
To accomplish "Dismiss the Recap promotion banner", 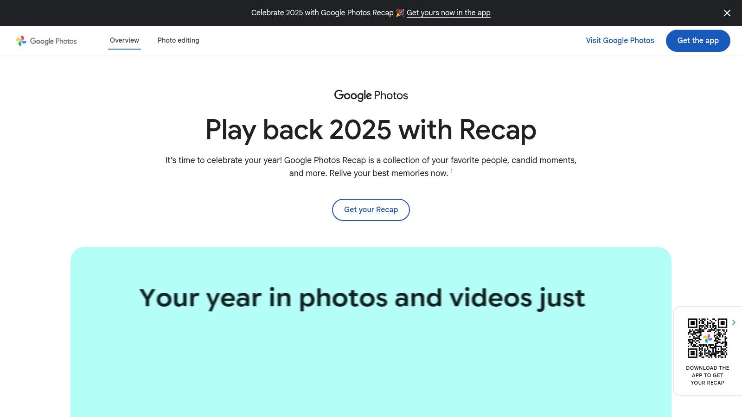I will 727,13.
